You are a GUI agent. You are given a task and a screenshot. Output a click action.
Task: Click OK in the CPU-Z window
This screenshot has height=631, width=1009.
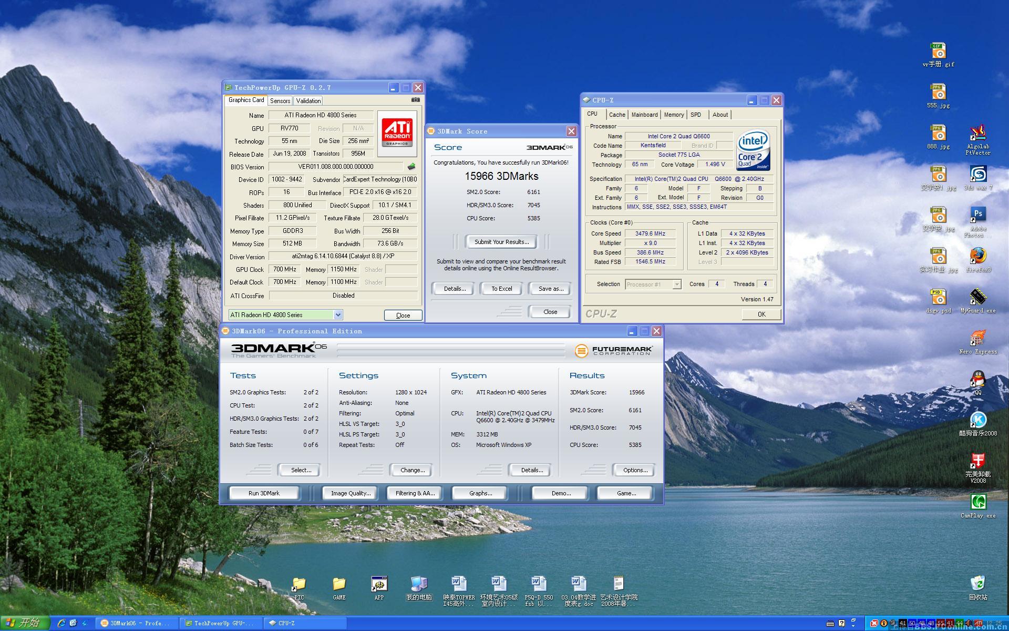click(761, 314)
